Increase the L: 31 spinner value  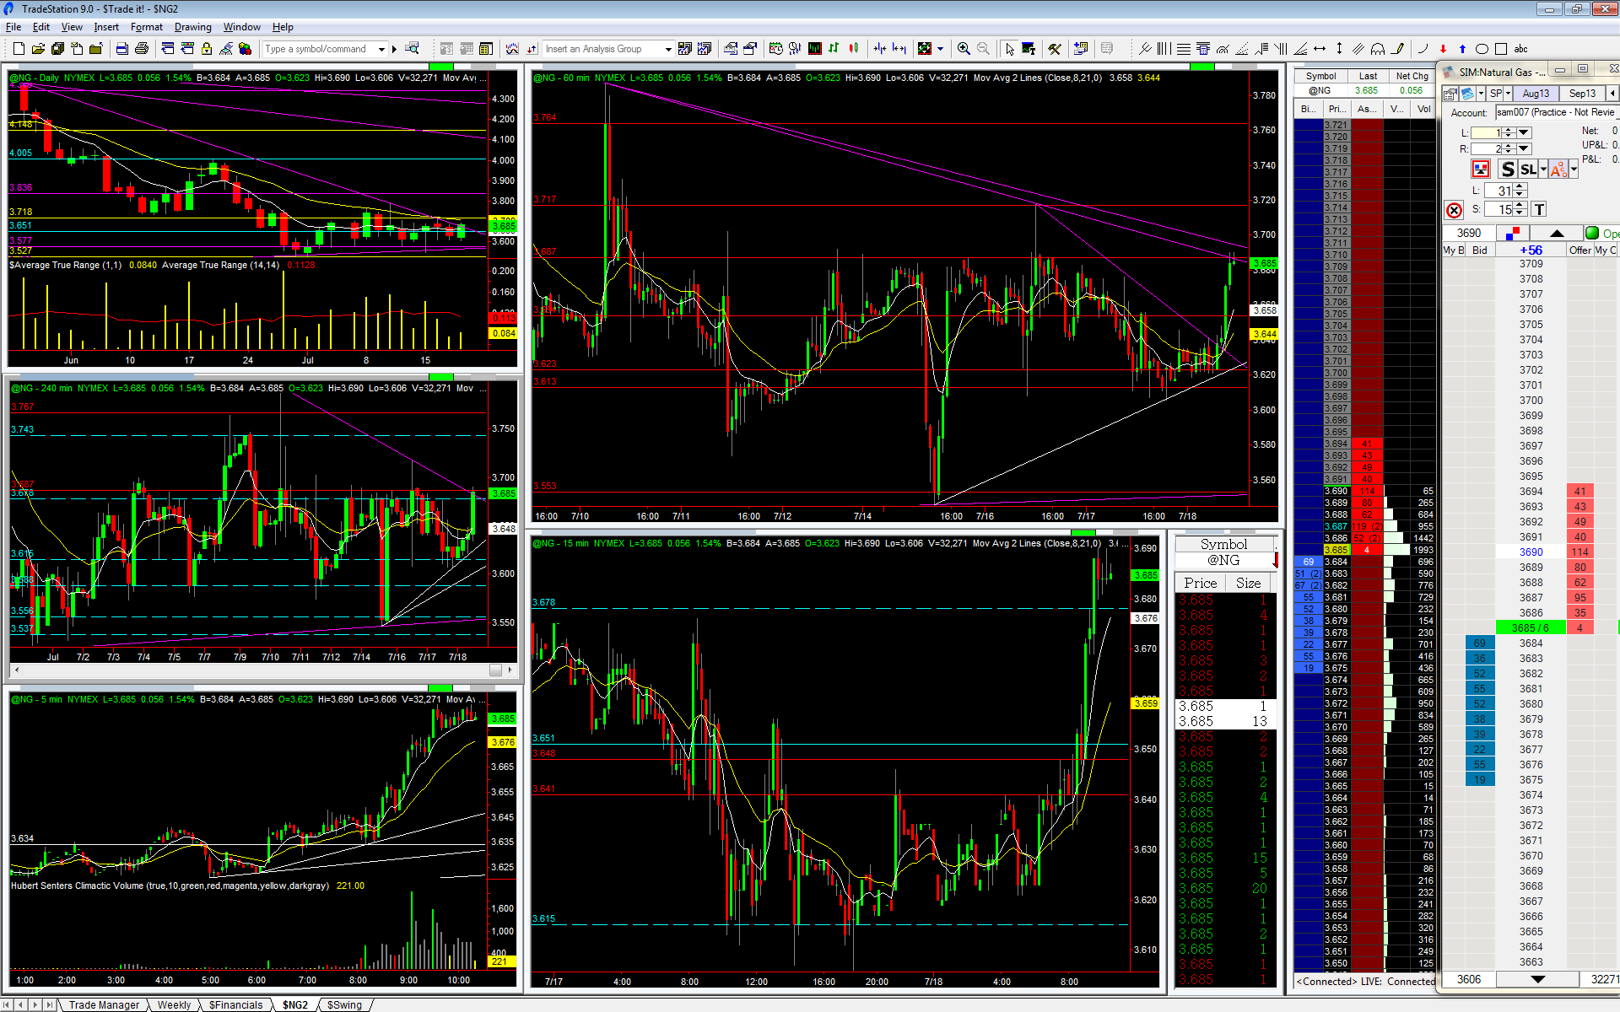(1520, 187)
